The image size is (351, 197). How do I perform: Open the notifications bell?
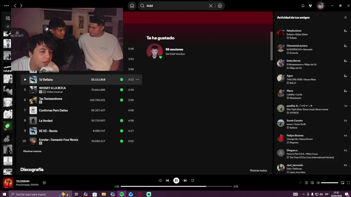(303, 6)
